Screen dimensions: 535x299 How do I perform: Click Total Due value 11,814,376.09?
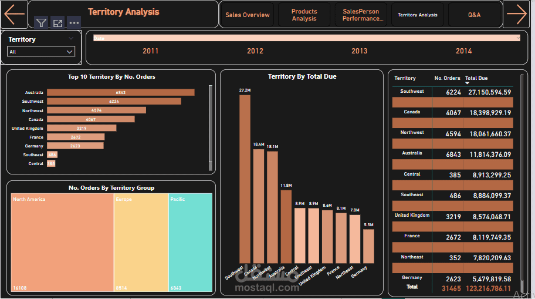490,154
